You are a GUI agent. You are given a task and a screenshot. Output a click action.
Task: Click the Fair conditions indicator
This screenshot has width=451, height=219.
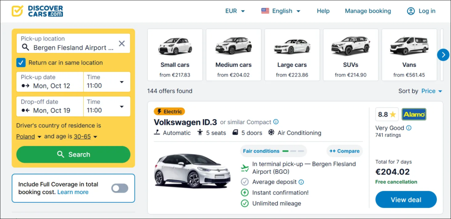point(274,151)
